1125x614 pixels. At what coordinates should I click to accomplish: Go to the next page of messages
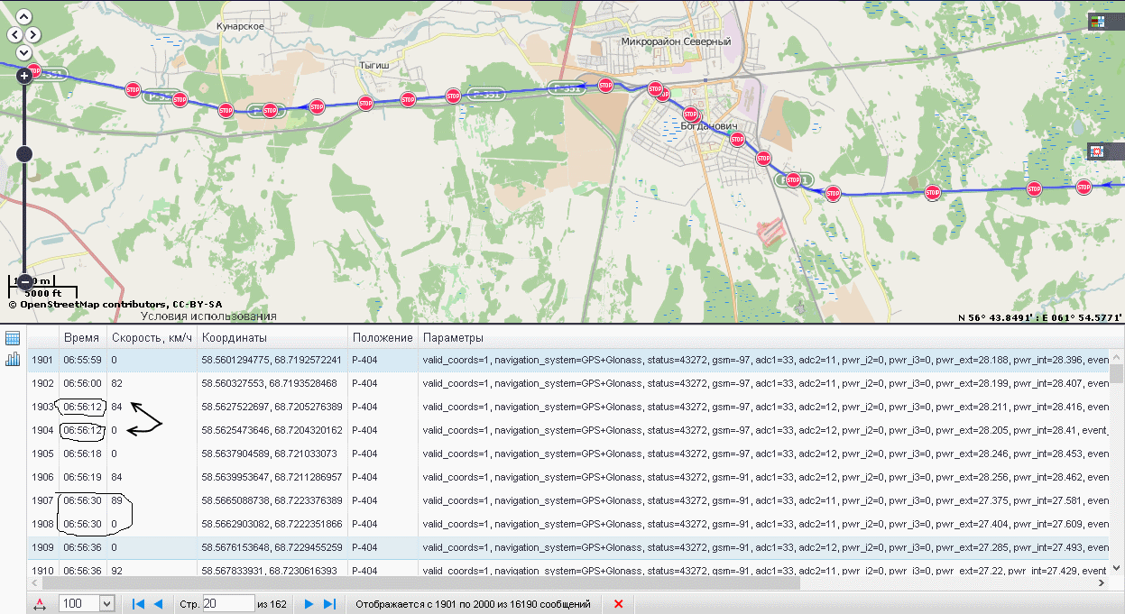pos(309,603)
